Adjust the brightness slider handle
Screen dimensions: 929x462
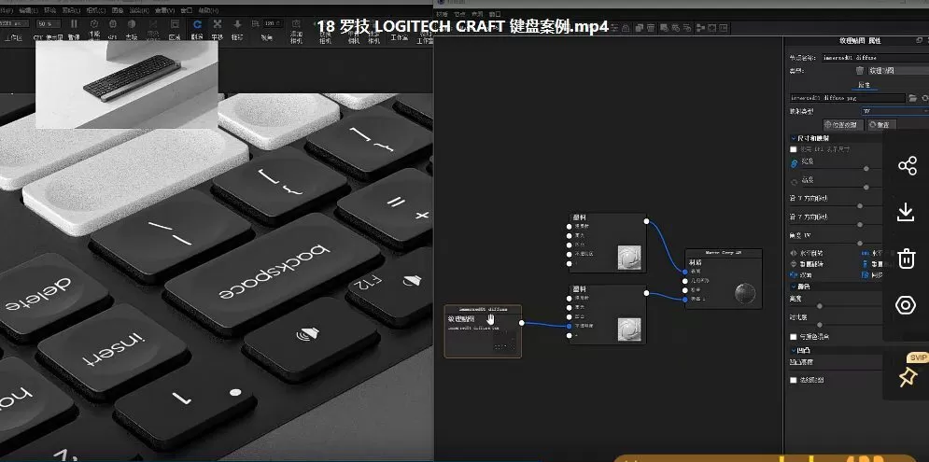click(x=820, y=306)
